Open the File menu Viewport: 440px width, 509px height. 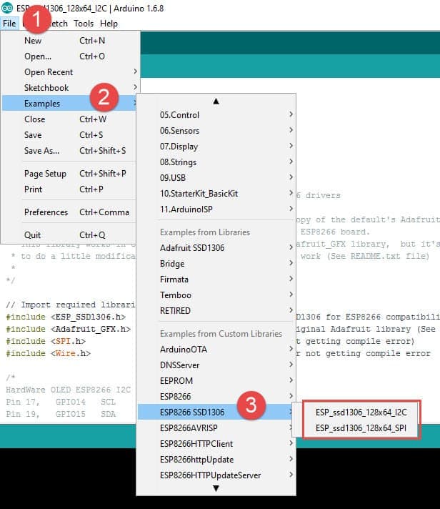point(9,24)
